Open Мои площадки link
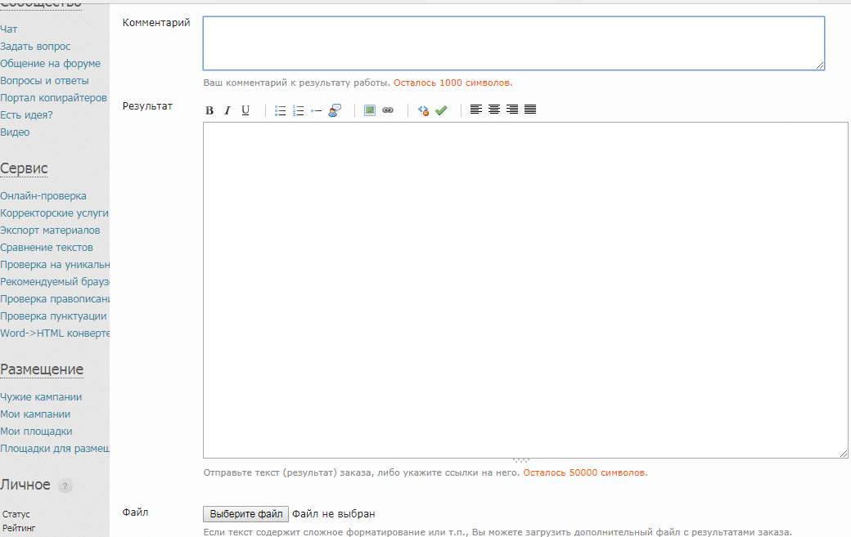Viewport: 851px width, 537px height. point(36,432)
